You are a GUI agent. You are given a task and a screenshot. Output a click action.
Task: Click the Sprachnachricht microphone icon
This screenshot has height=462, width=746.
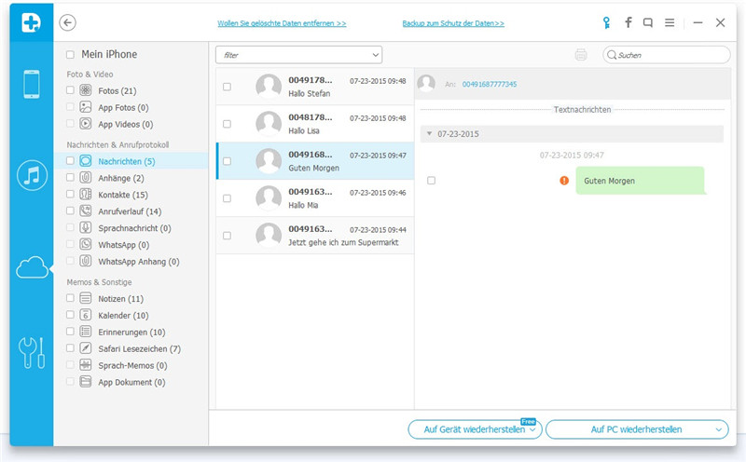point(86,227)
